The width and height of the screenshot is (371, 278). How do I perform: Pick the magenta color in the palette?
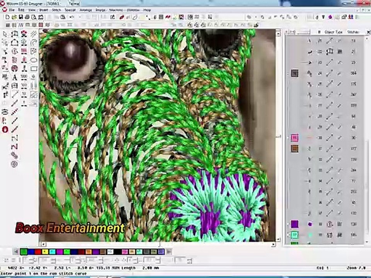60,252
